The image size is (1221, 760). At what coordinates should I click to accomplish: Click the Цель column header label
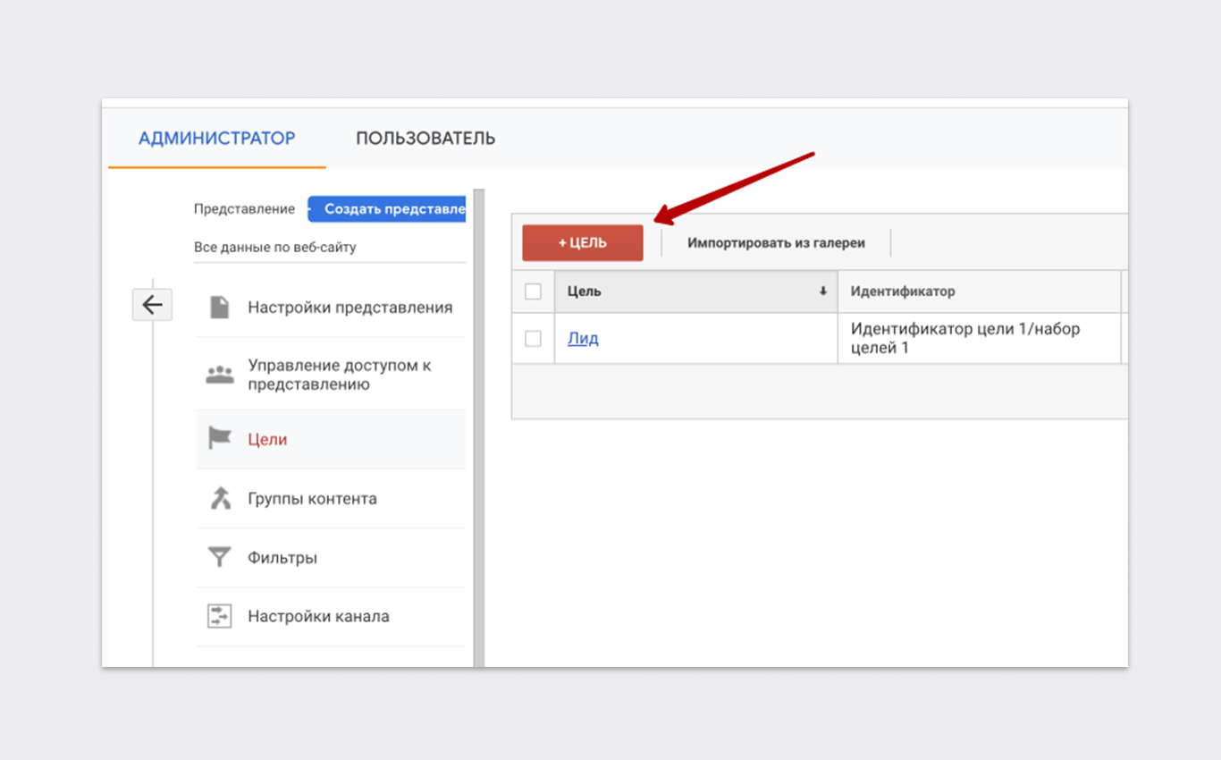[585, 291]
